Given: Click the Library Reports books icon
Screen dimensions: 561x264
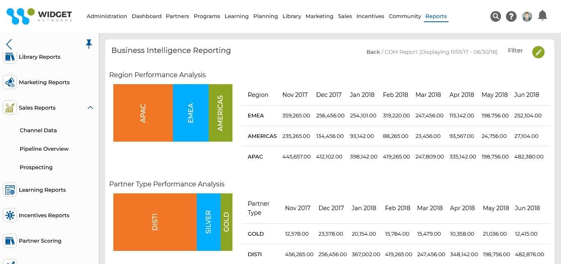Looking at the screenshot, I should pos(10,57).
